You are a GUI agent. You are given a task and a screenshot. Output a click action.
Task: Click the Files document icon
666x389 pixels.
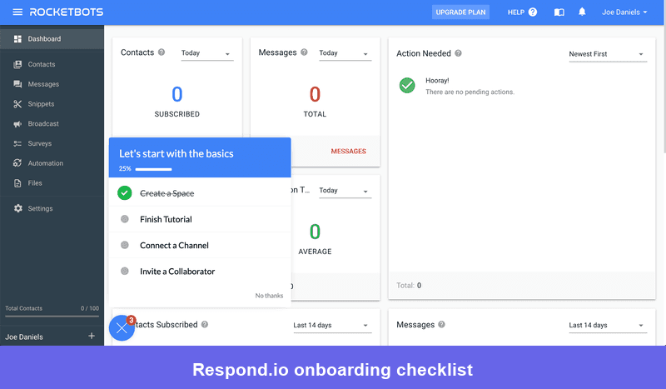[17, 183]
